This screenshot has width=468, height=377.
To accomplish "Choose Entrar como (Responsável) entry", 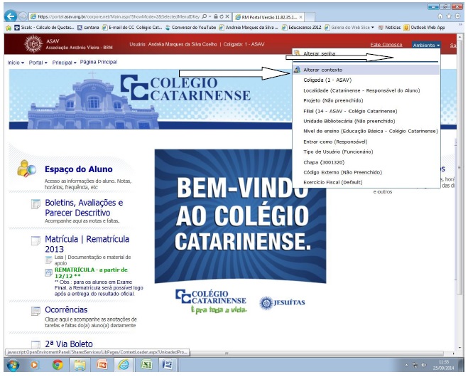I will click(x=335, y=142).
